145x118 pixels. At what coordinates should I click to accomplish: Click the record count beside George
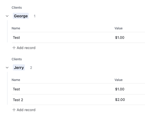(x=35, y=16)
